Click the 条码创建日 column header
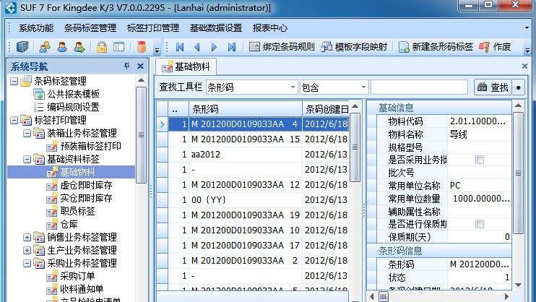 326,109
